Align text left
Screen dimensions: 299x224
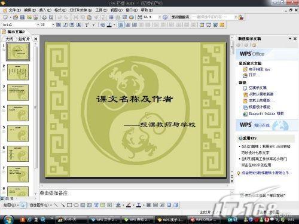pos(121,24)
